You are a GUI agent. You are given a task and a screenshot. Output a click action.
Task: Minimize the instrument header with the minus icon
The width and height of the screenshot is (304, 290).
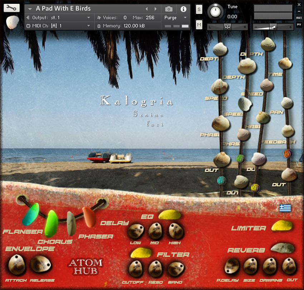tap(299, 11)
